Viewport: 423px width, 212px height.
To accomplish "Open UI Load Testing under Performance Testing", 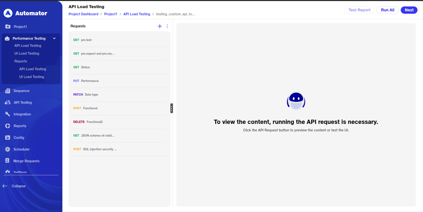I will tap(27, 53).
